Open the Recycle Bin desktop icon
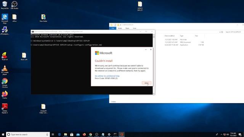This screenshot has width=244, height=137. [x=5, y=5]
